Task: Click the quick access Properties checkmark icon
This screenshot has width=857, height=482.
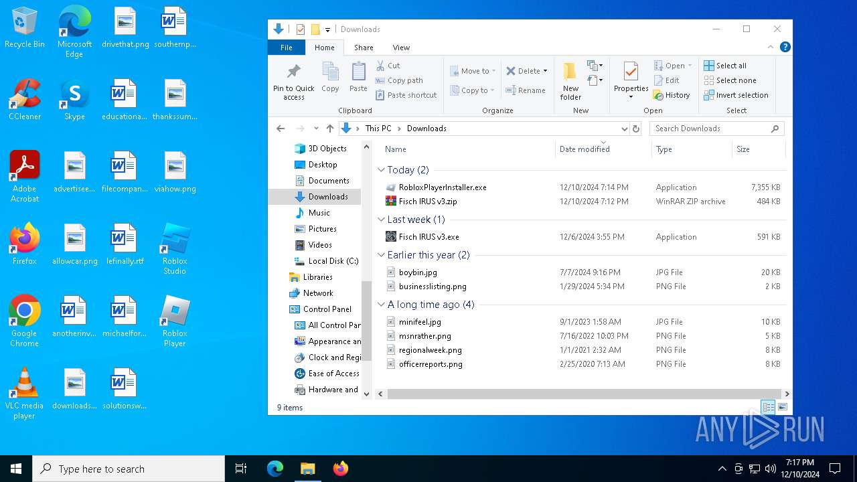Action: click(301, 29)
